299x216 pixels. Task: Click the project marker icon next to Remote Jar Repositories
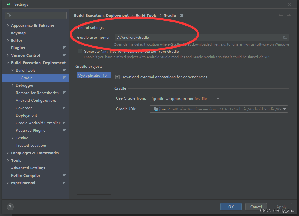(x=64, y=93)
